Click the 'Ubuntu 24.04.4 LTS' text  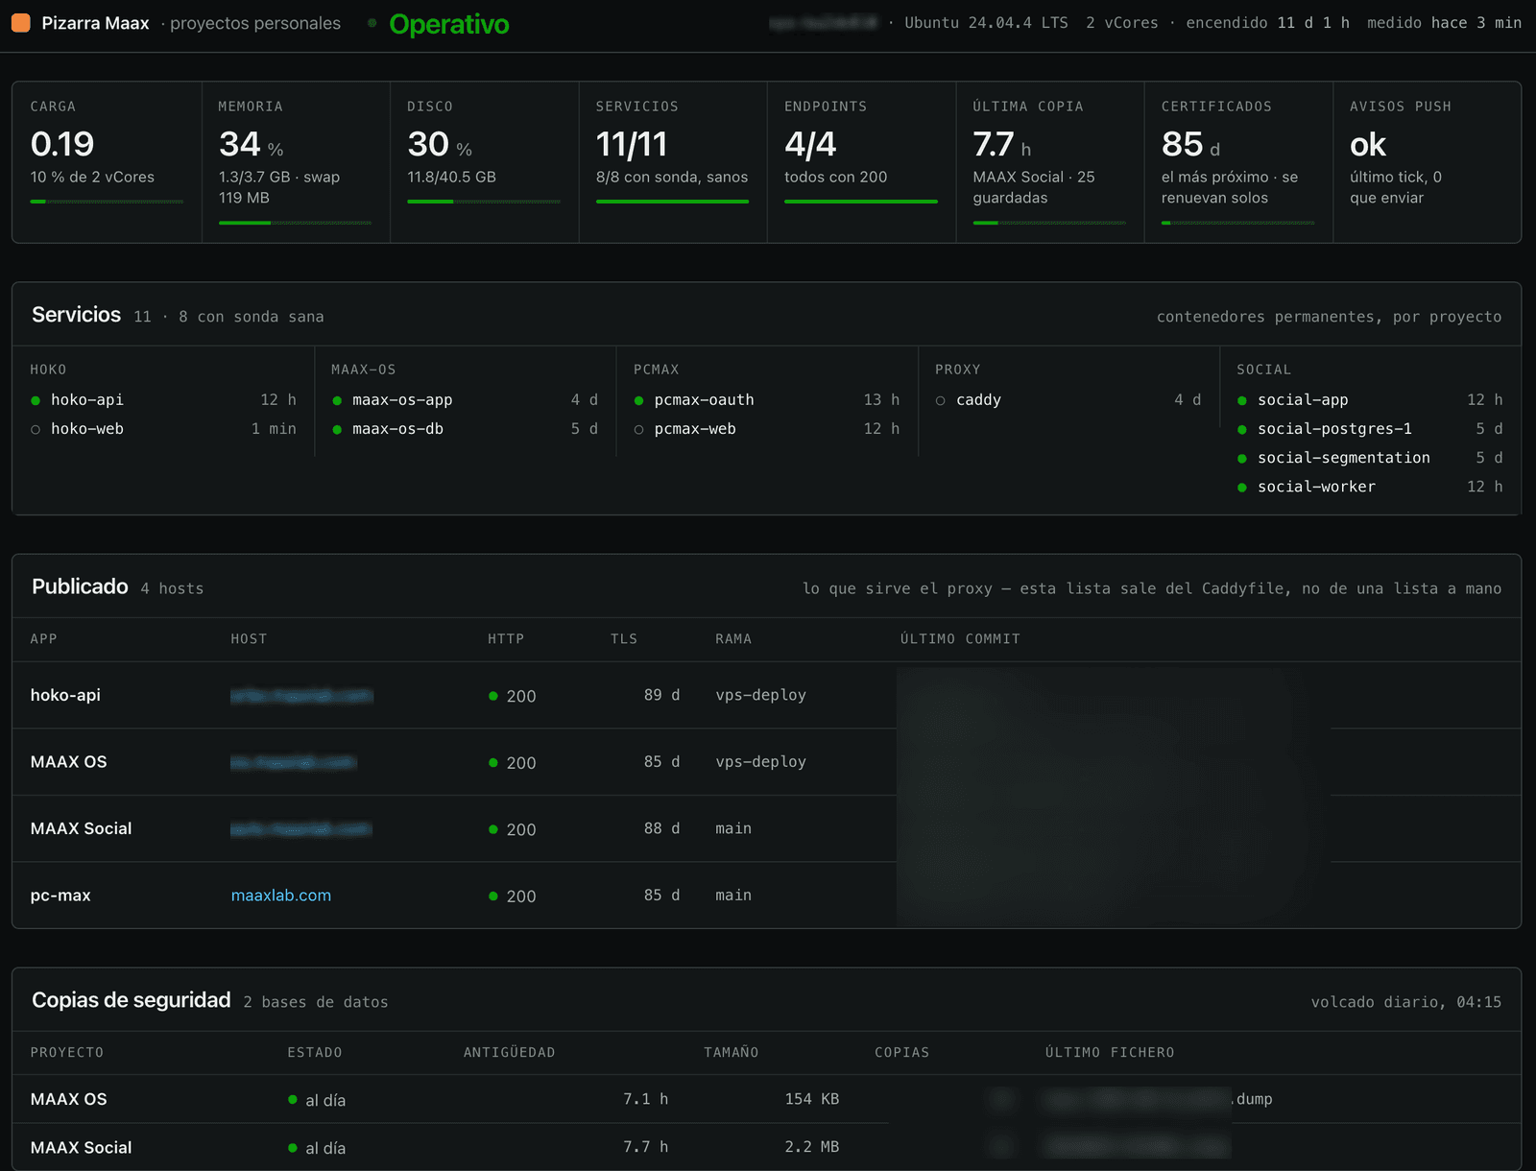click(x=986, y=23)
